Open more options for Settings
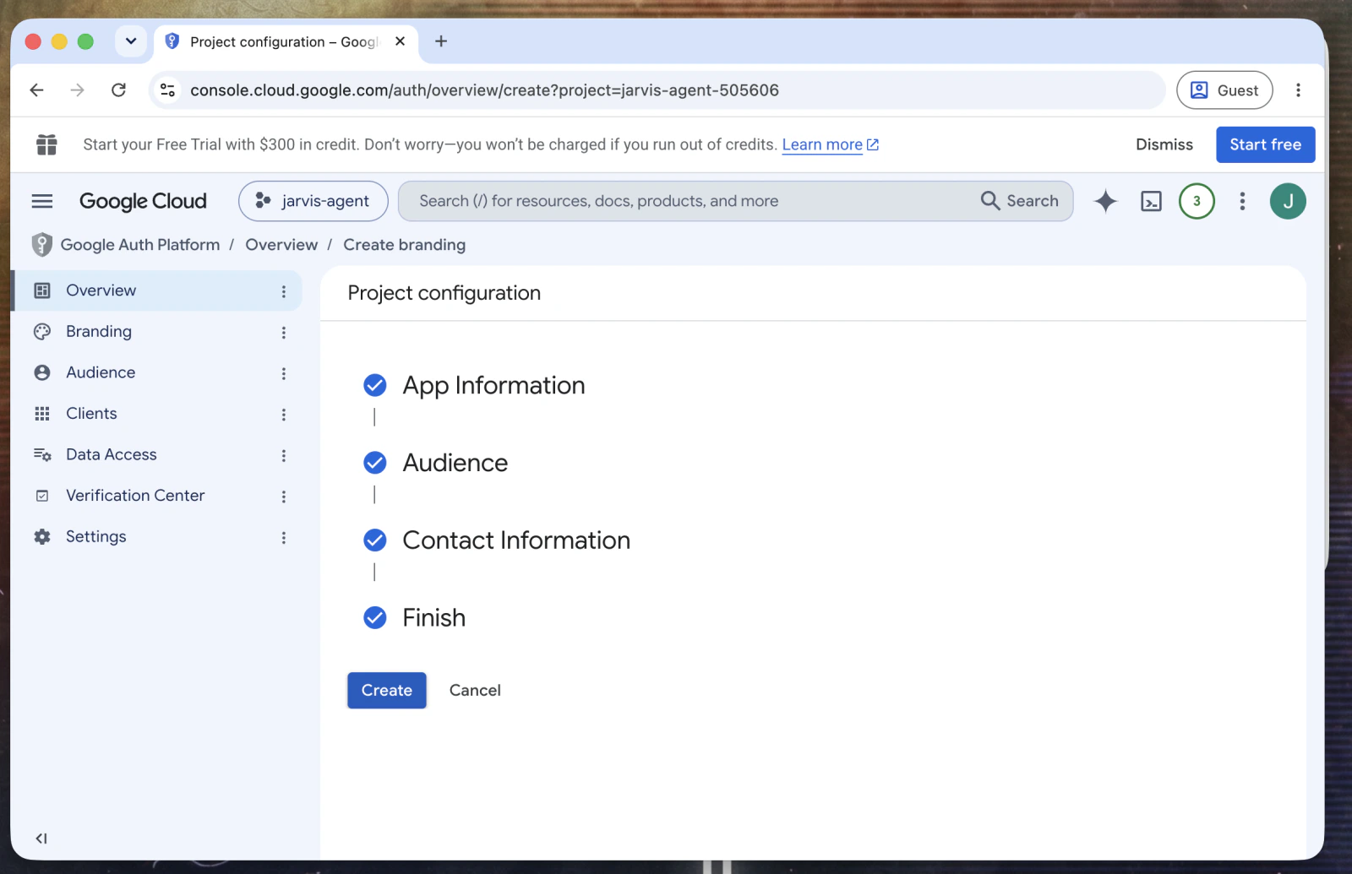This screenshot has width=1352, height=874. coord(284,538)
